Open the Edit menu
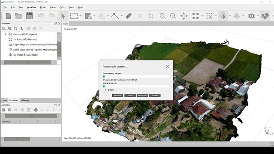 tap(13, 7)
